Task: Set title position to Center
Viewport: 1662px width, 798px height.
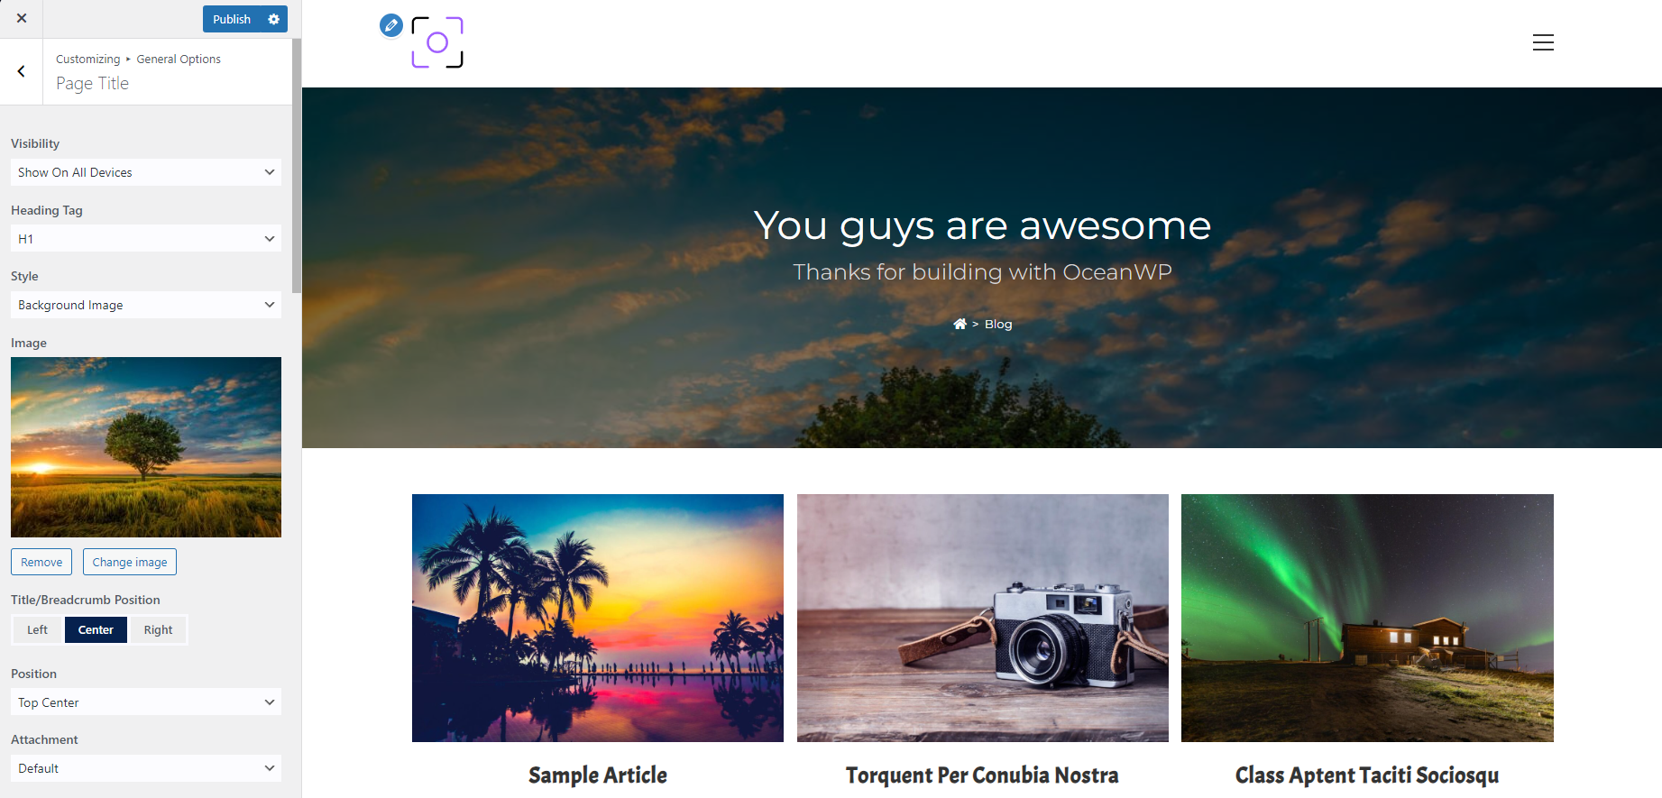Action: tap(96, 629)
